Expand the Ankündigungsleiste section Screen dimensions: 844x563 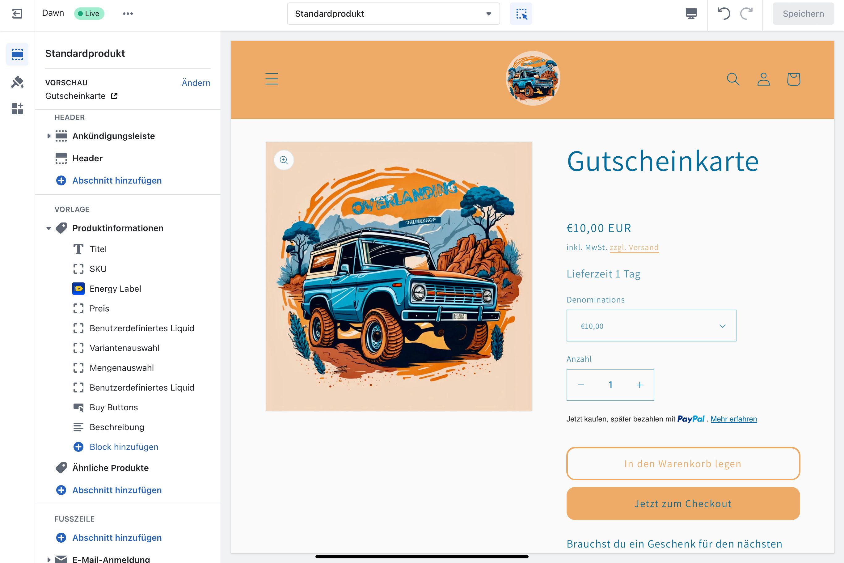(x=49, y=136)
